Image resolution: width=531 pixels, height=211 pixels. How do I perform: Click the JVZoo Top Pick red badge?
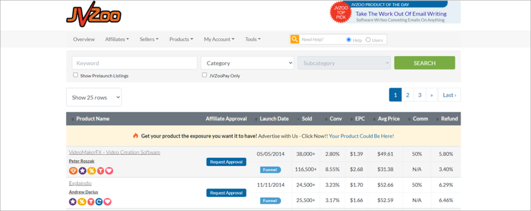click(340, 14)
